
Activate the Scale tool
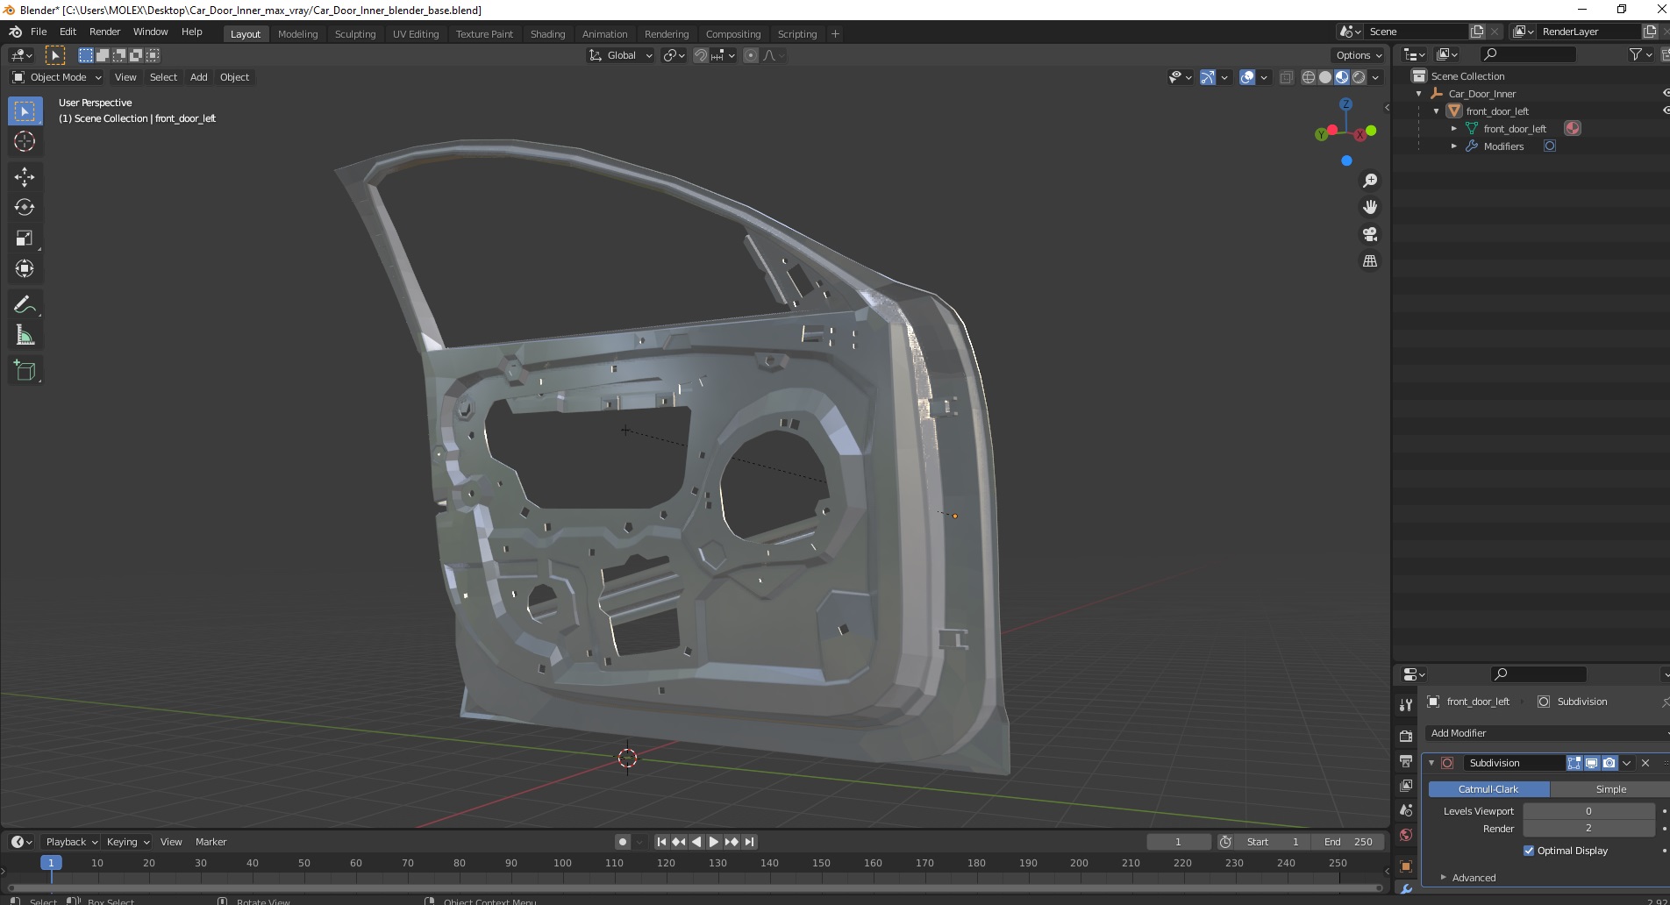click(25, 238)
